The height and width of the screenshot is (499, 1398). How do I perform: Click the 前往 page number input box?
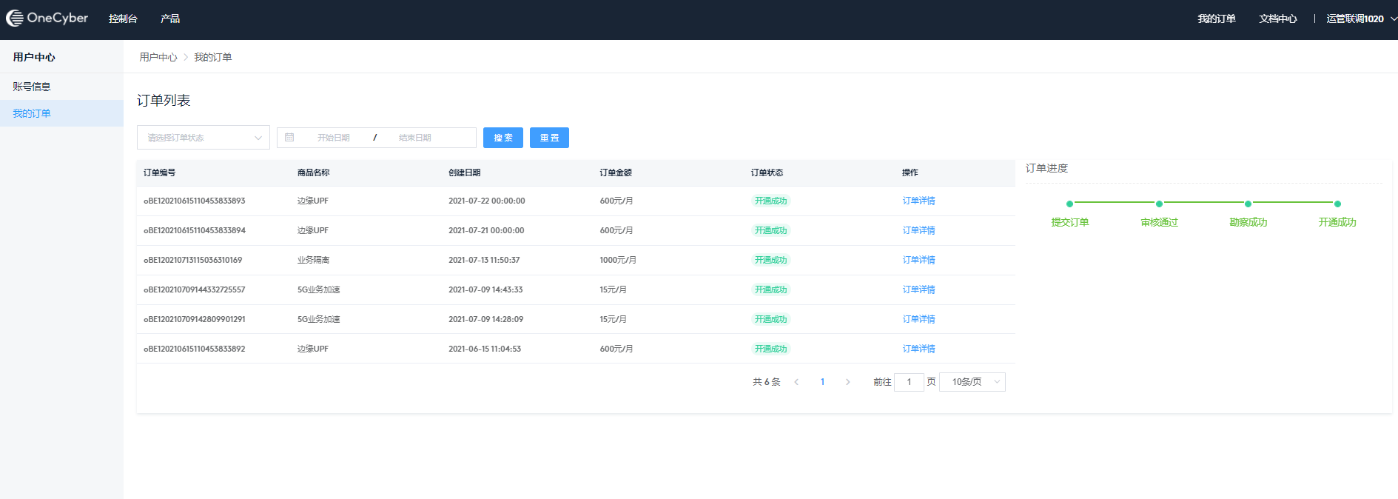point(909,382)
